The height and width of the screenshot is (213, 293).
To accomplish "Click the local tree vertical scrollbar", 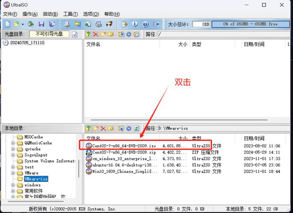I will (x=79, y=168).
